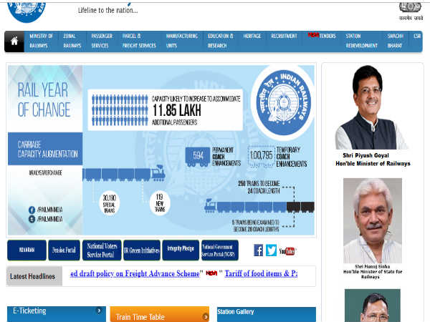430x322 pixels.
Task: Open Zonal Railways menu
Action: (x=72, y=41)
